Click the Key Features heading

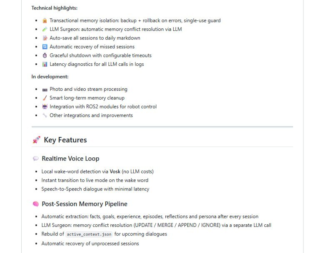click(x=65, y=140)
